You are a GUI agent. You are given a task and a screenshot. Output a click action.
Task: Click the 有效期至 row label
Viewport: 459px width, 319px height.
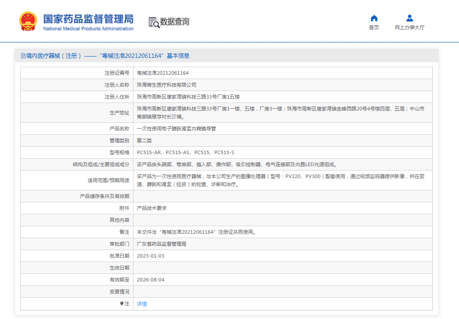pyautogui.click(x=119, y=280)
